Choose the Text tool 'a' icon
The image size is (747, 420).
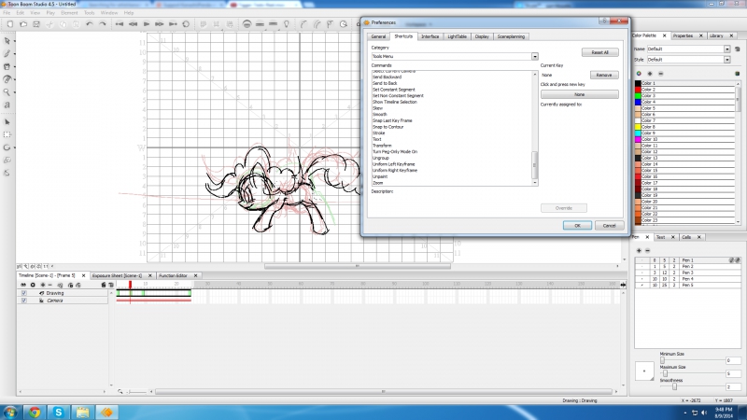coord(7,105)
